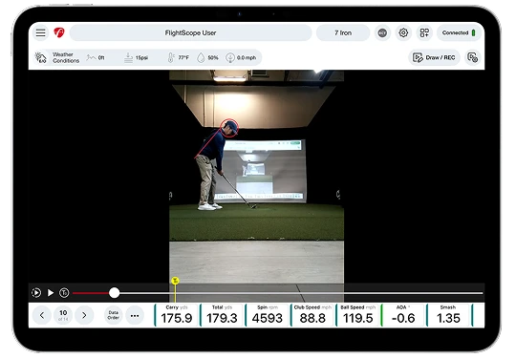Open the hamburger menu
The width and height of the screenshot is (516, 358).
(x=41, y=32)
